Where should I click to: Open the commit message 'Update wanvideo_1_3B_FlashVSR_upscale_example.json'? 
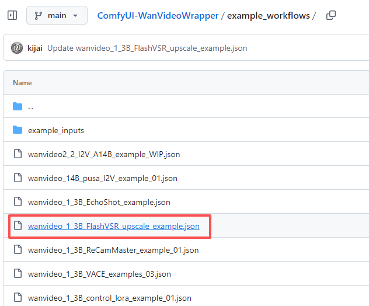(147, 48)
